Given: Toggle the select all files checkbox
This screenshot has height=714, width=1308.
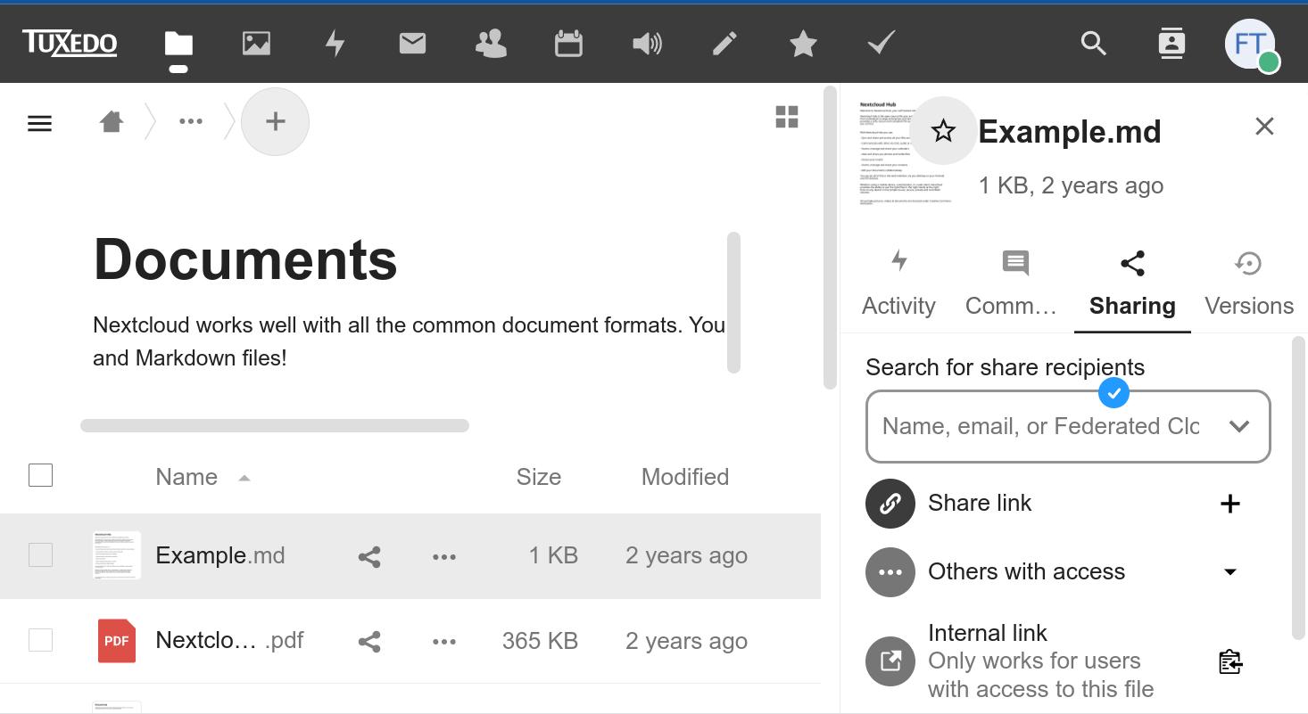Looking at the screenshot, I should [41, 476].
